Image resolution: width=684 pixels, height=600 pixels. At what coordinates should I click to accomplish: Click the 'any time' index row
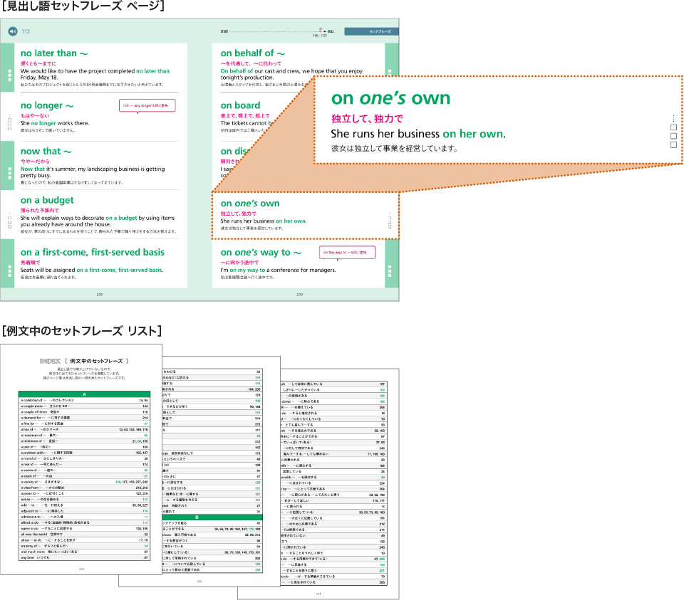point(84,558)
